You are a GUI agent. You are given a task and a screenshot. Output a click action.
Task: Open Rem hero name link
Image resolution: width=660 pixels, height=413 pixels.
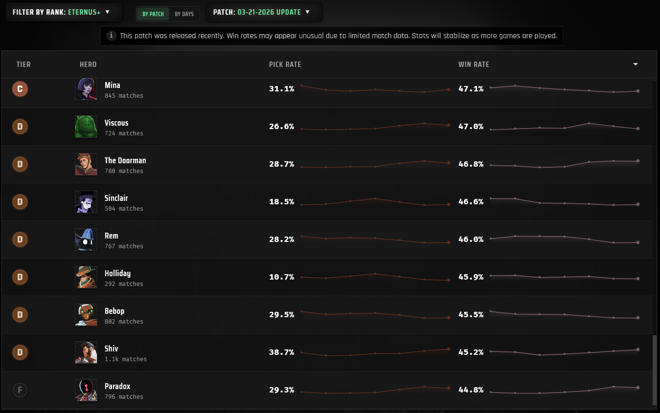click(112, 236)
